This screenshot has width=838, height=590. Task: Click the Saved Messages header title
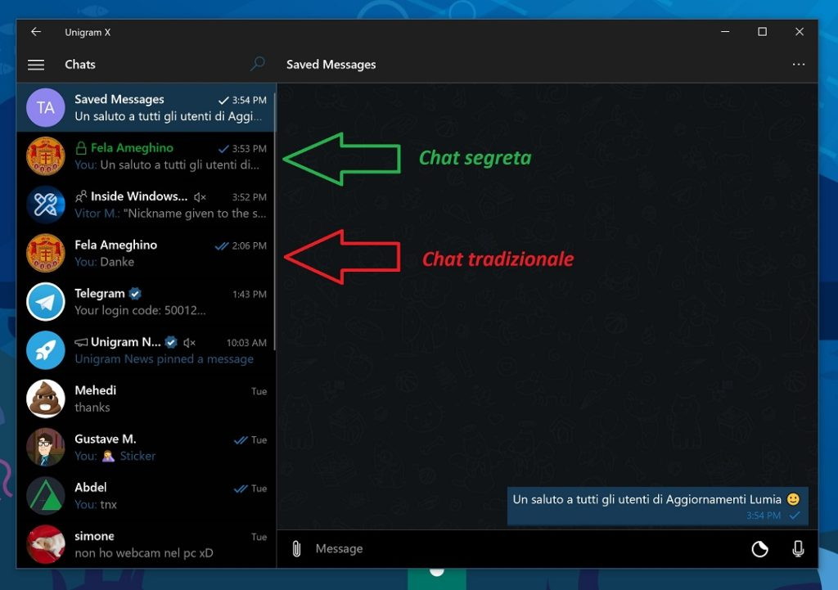click(x=331, y=65)
